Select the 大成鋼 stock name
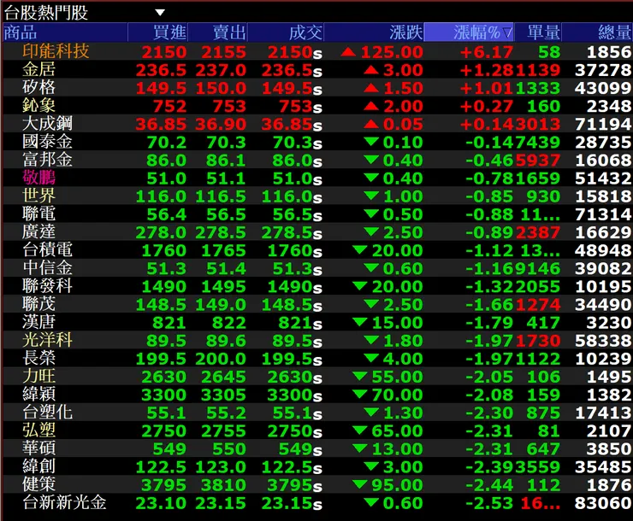 coord(47,123)
